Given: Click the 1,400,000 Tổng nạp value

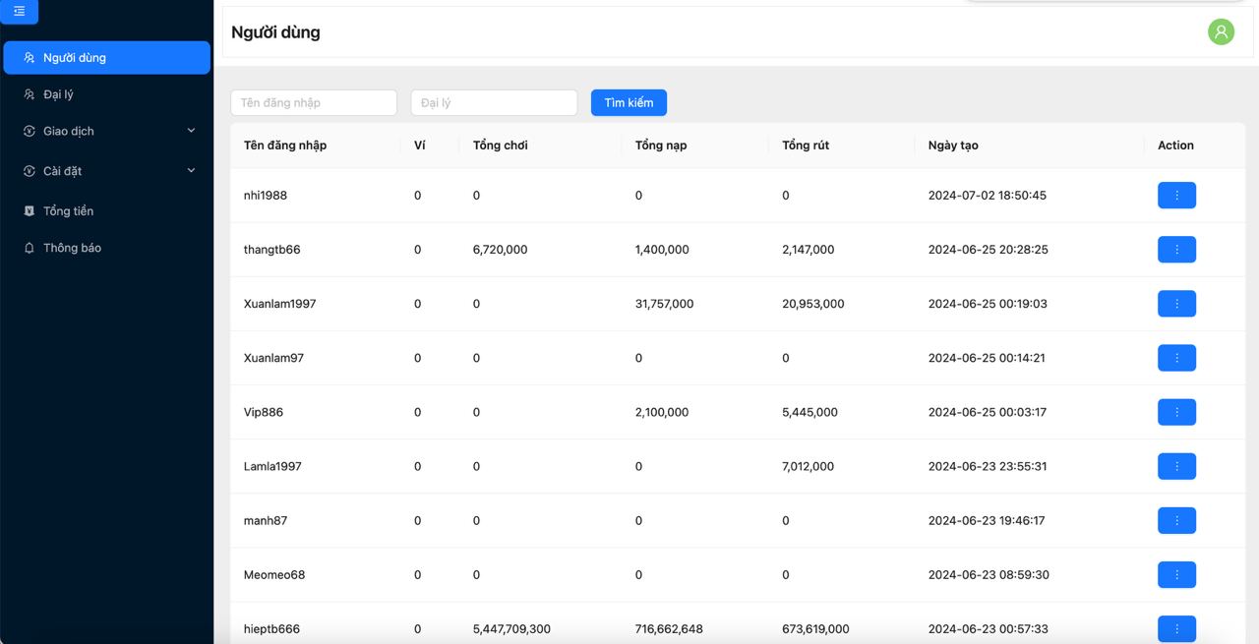Looking at the screenshot, I should point(662,250).
